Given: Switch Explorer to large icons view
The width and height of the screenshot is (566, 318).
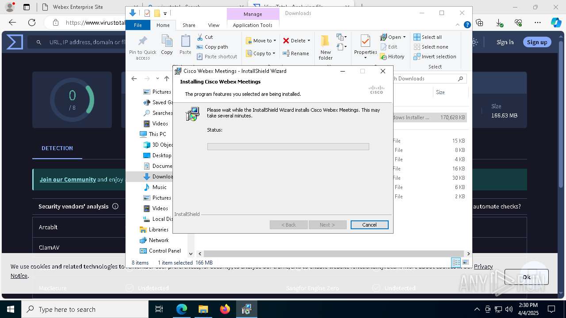Looking at the screenshot, I should coord(465,262).
